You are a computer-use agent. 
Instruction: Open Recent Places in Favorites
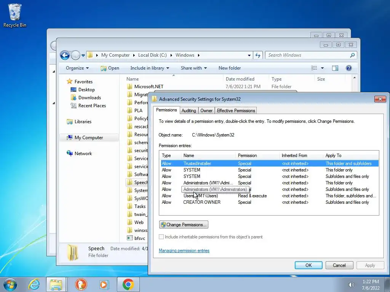click(x=92, y=106)
